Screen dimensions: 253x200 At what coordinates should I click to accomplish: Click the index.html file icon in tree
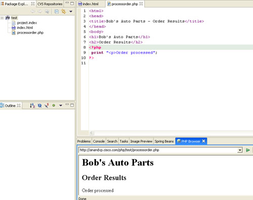pos(14,28)
